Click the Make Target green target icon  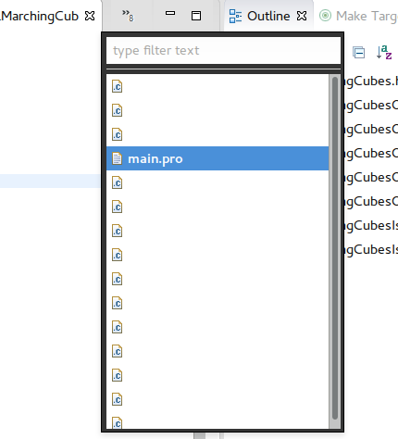325,16
